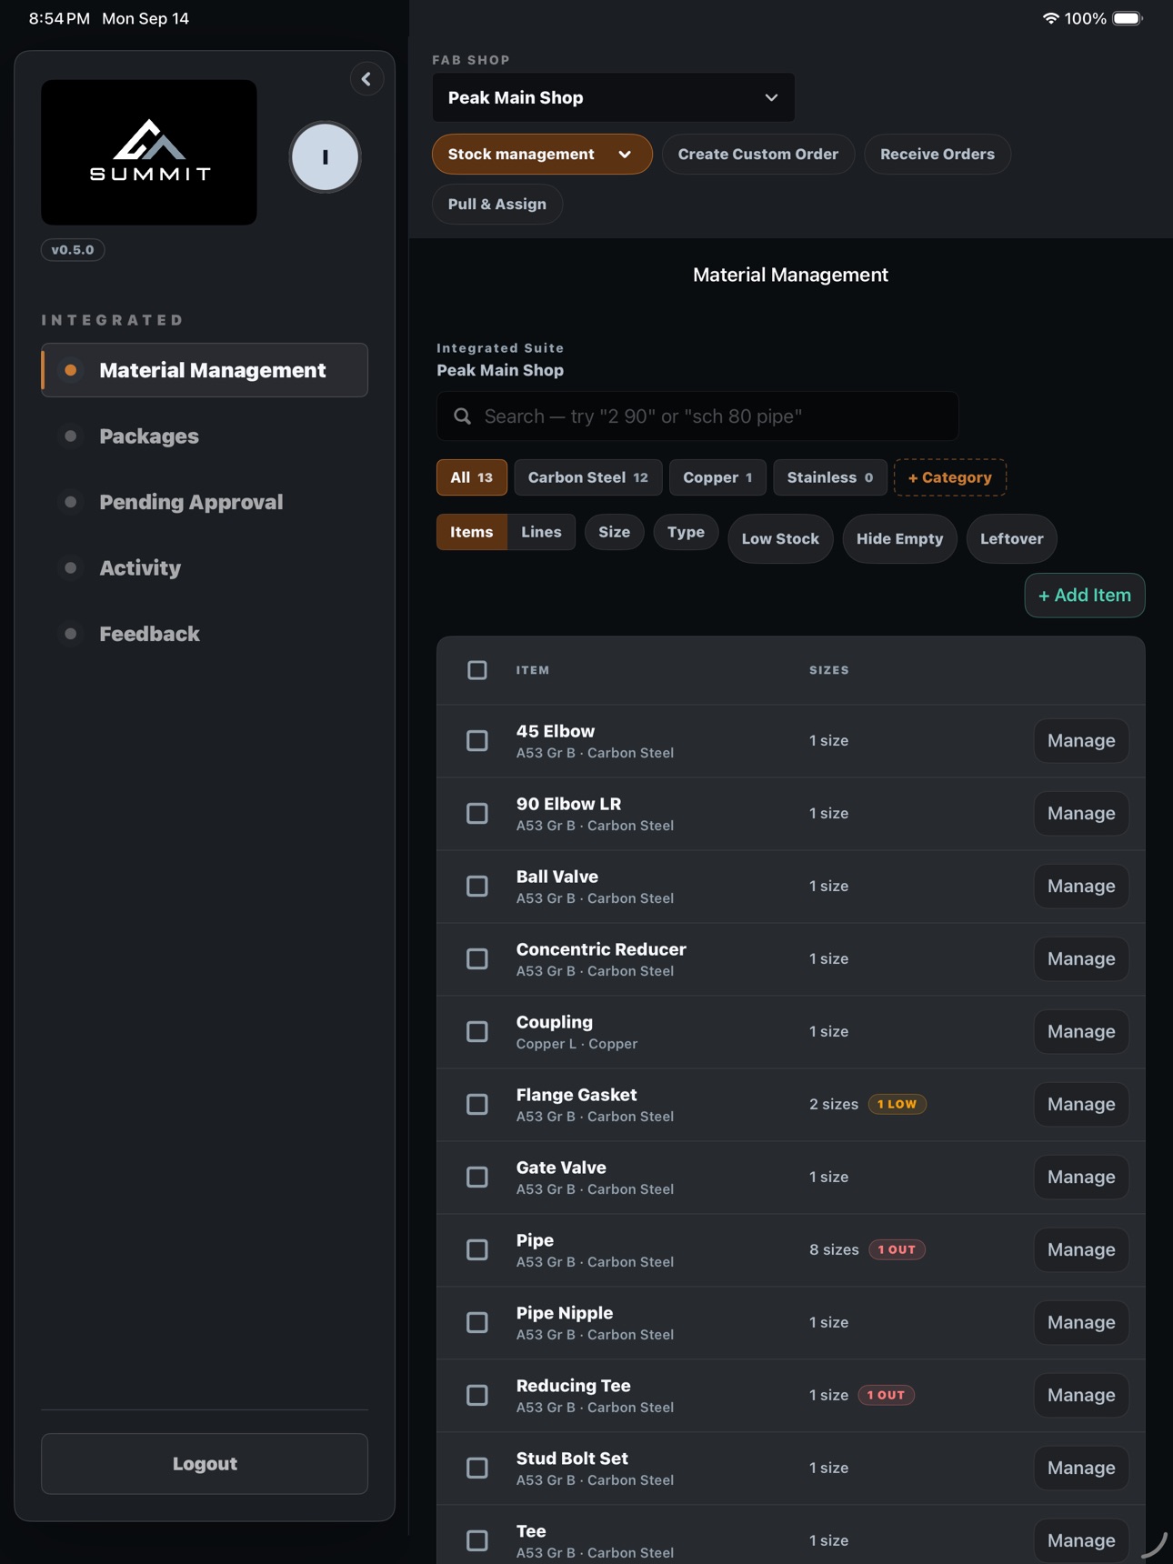This screenshot has height=1564, width=1173.
Task: Click the Wi-Fi status icon
Action: 1050,18
